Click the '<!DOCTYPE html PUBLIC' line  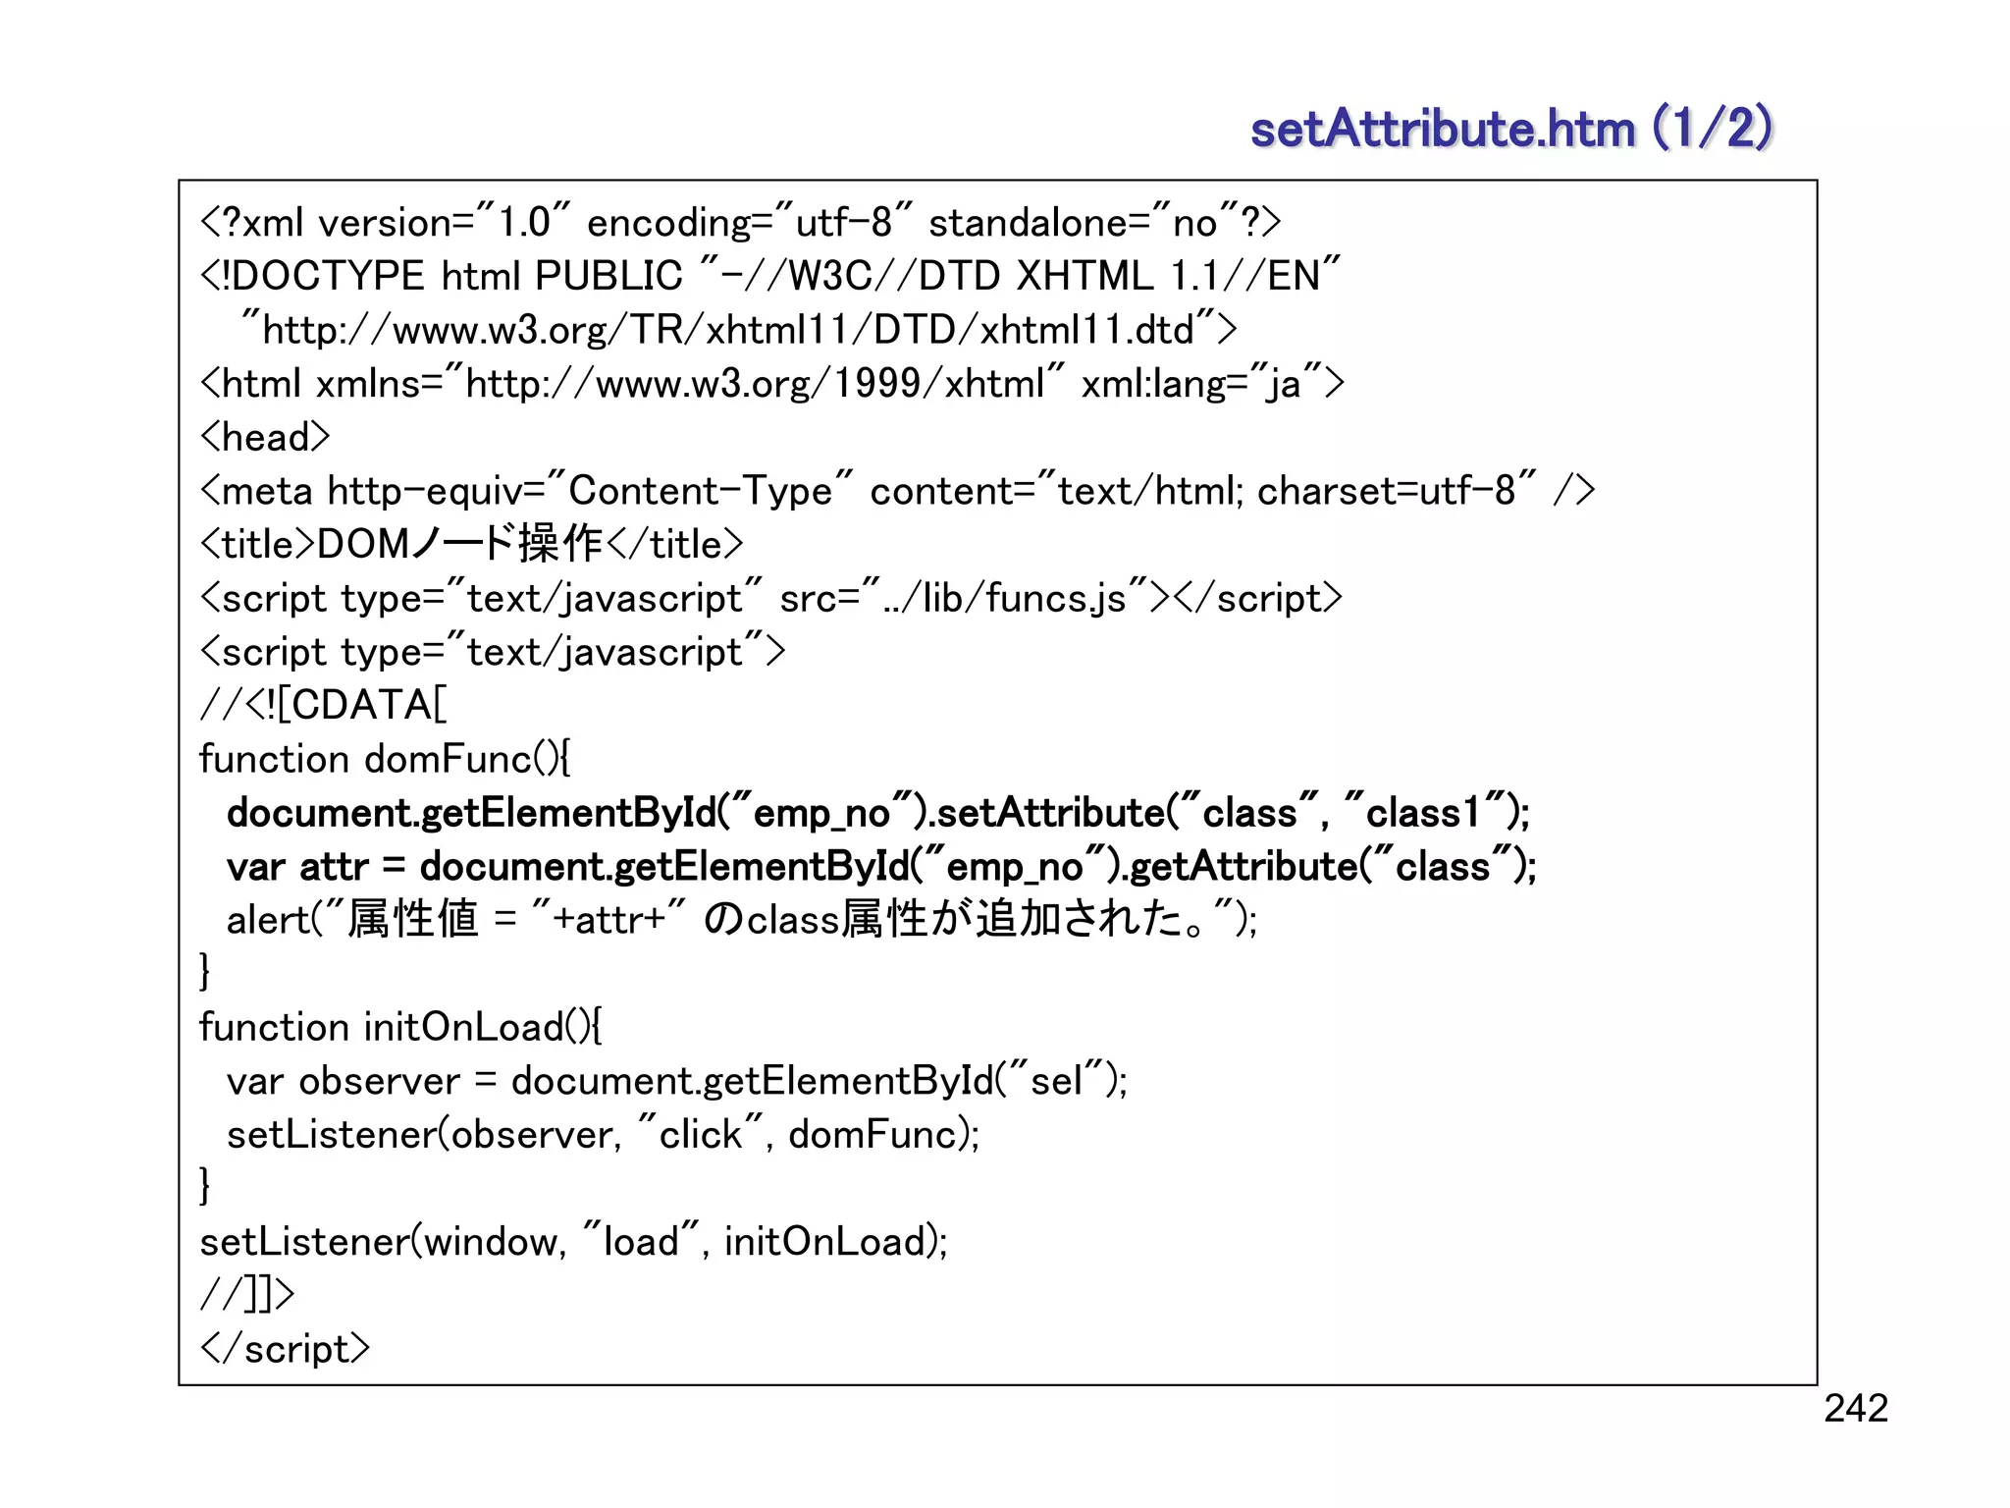(x=770, y=276)
